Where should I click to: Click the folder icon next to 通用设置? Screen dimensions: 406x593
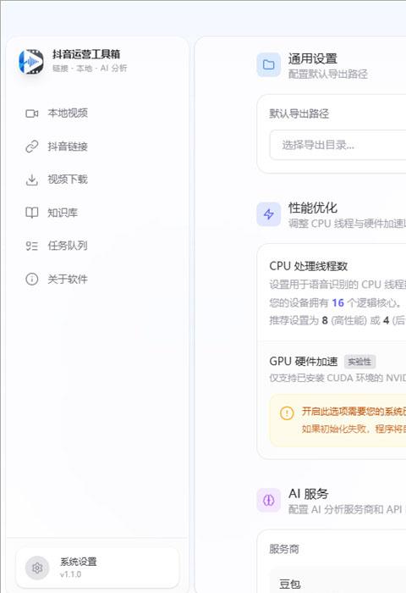tap(268, 64)
